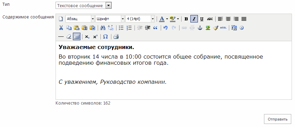
Task: Click the Отправить button
Action: (x=278, y=119)
